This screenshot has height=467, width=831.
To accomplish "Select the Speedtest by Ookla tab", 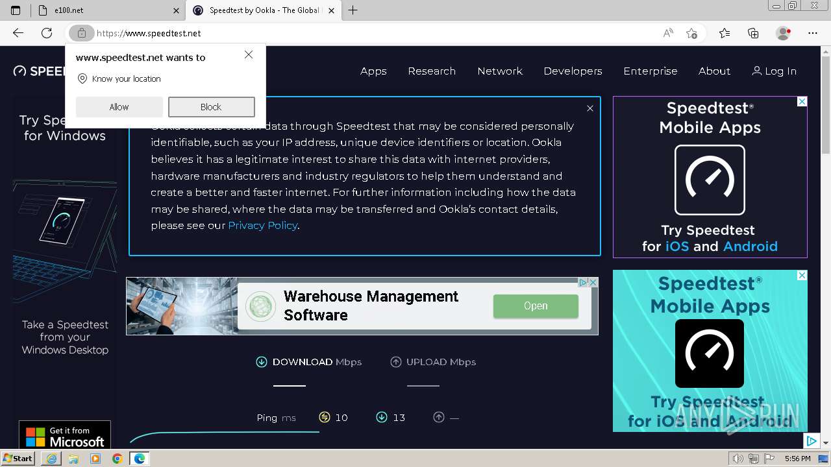I will pyautogui.click(x=264, y=10).
